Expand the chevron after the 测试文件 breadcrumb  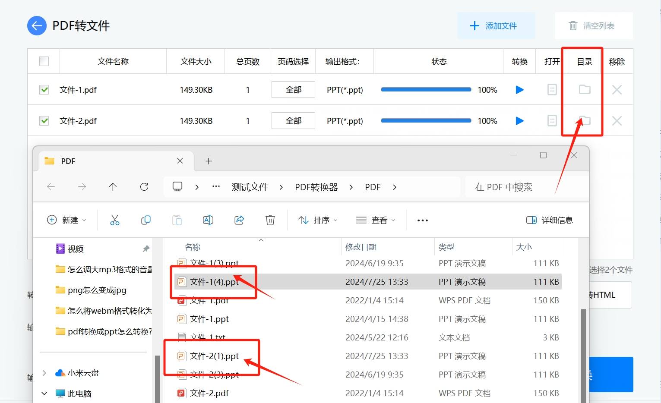281,187
